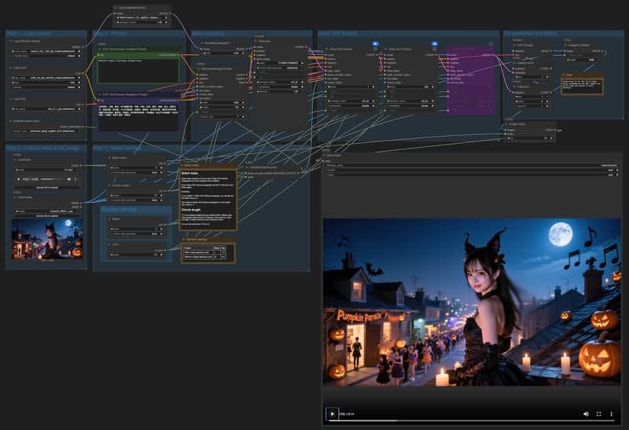Mute the video preview volume
This screenshot has width=629, height=430.
tap(586, 413)
